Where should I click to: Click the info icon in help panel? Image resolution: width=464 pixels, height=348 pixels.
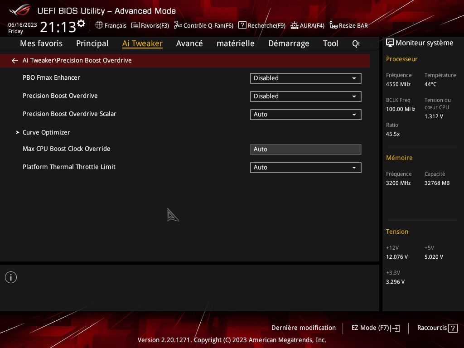(x=11, y=277)
